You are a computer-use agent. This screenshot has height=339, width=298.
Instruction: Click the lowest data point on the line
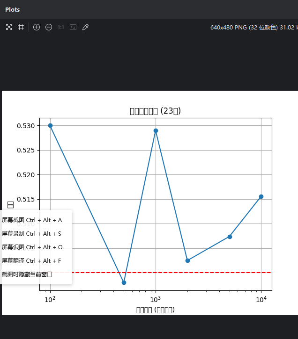click(x=124, y=282)
